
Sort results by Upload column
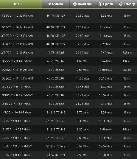pos(106,4)
